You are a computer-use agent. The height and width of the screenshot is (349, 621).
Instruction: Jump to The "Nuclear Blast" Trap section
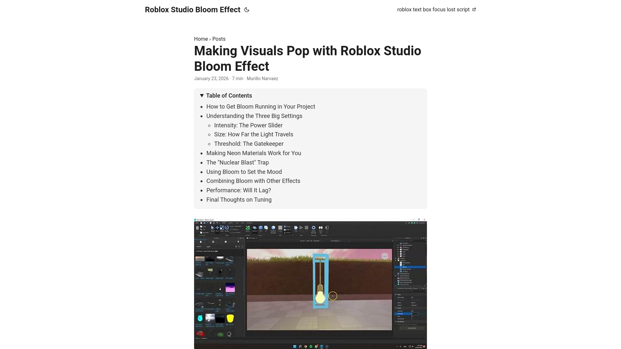point(237,163)
